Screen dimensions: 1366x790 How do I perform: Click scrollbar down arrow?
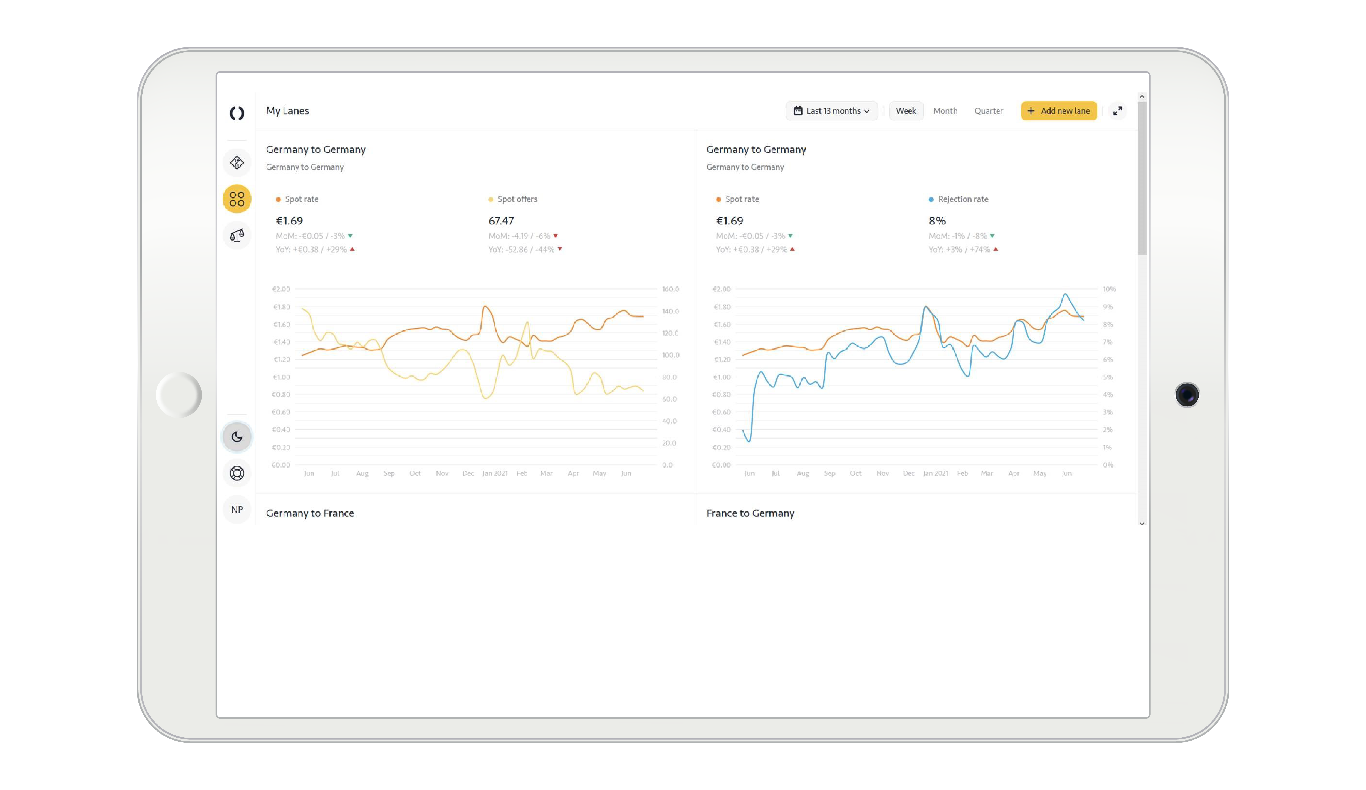pyautogui.click(x=1141, y=523)
